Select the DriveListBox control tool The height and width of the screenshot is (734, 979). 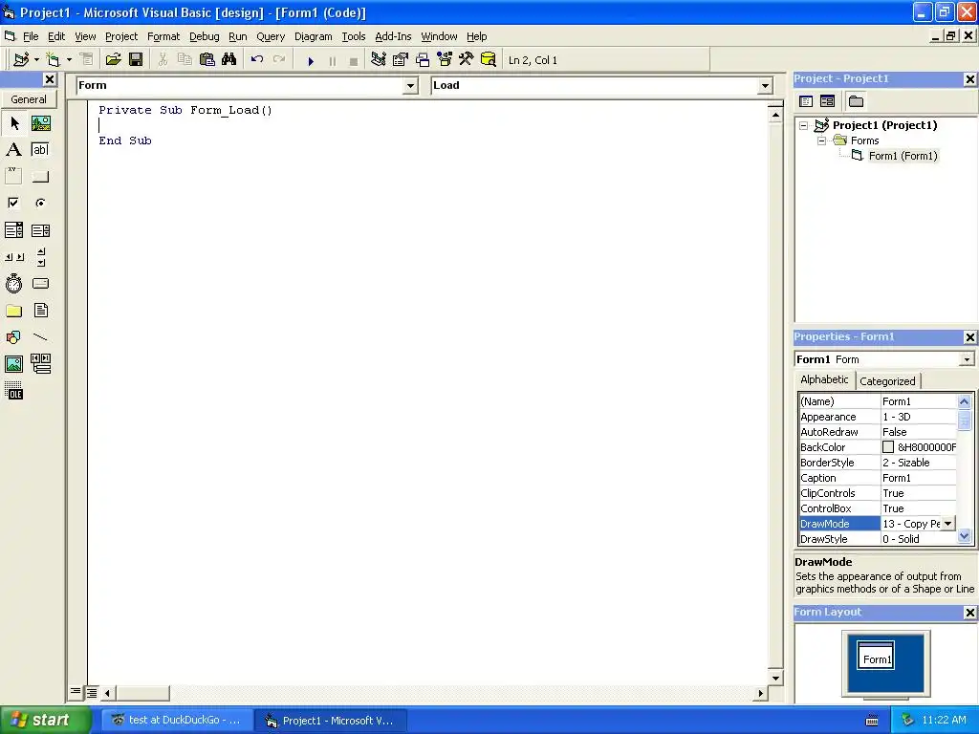pos(40,284)
